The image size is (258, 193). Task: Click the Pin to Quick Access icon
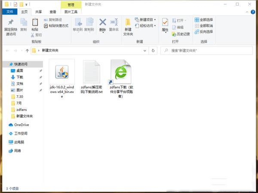(10, 23)
